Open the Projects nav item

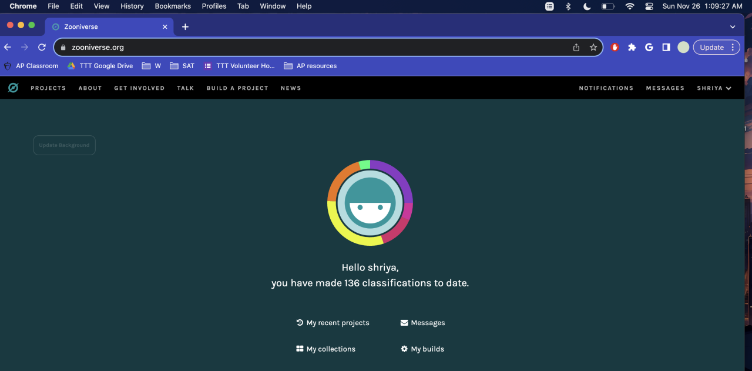[x=48, y=88]
